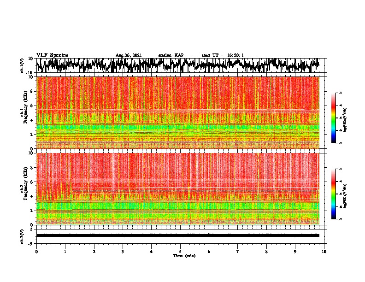Click time axis tick label "7"
This screenshot has height=282, width=365.
238,252
